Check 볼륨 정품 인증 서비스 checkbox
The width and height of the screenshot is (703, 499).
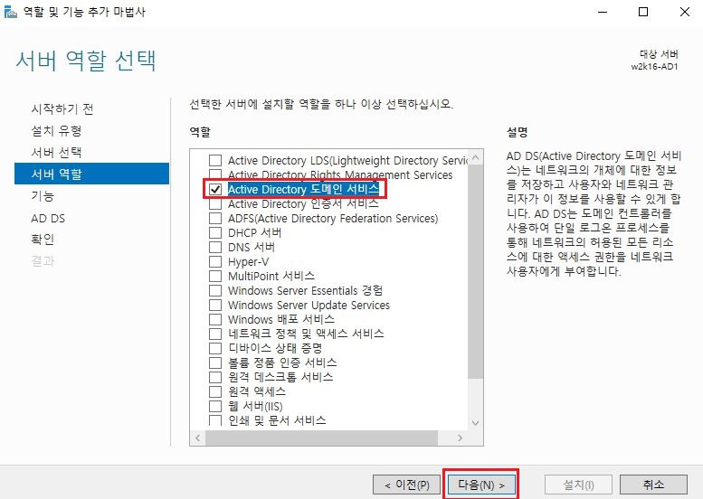click(x=215, y=362)
